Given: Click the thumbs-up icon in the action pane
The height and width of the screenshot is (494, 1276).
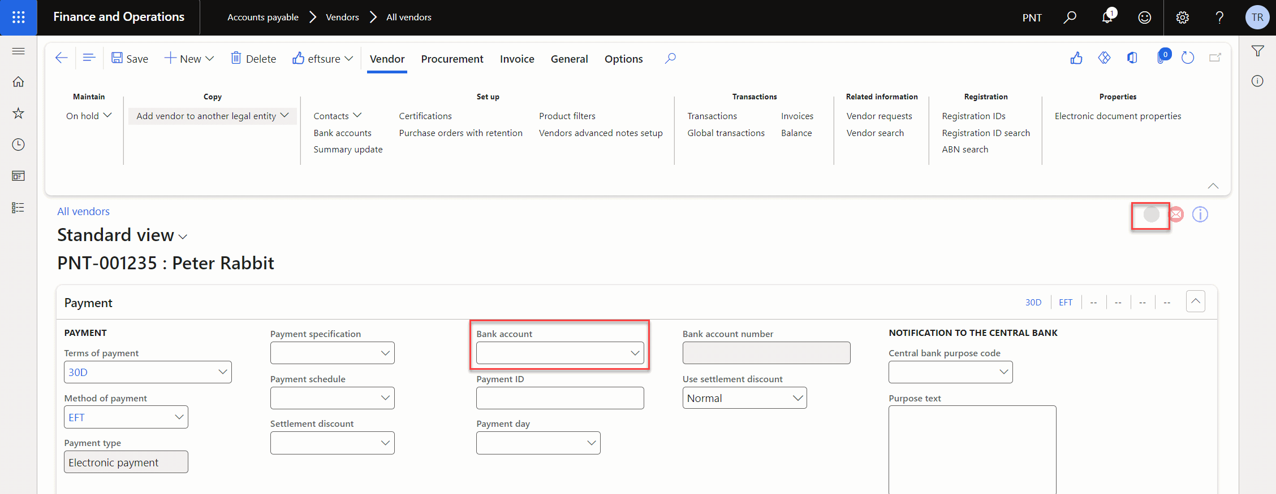Looking at the screenshot, I should click(1076, 58).
